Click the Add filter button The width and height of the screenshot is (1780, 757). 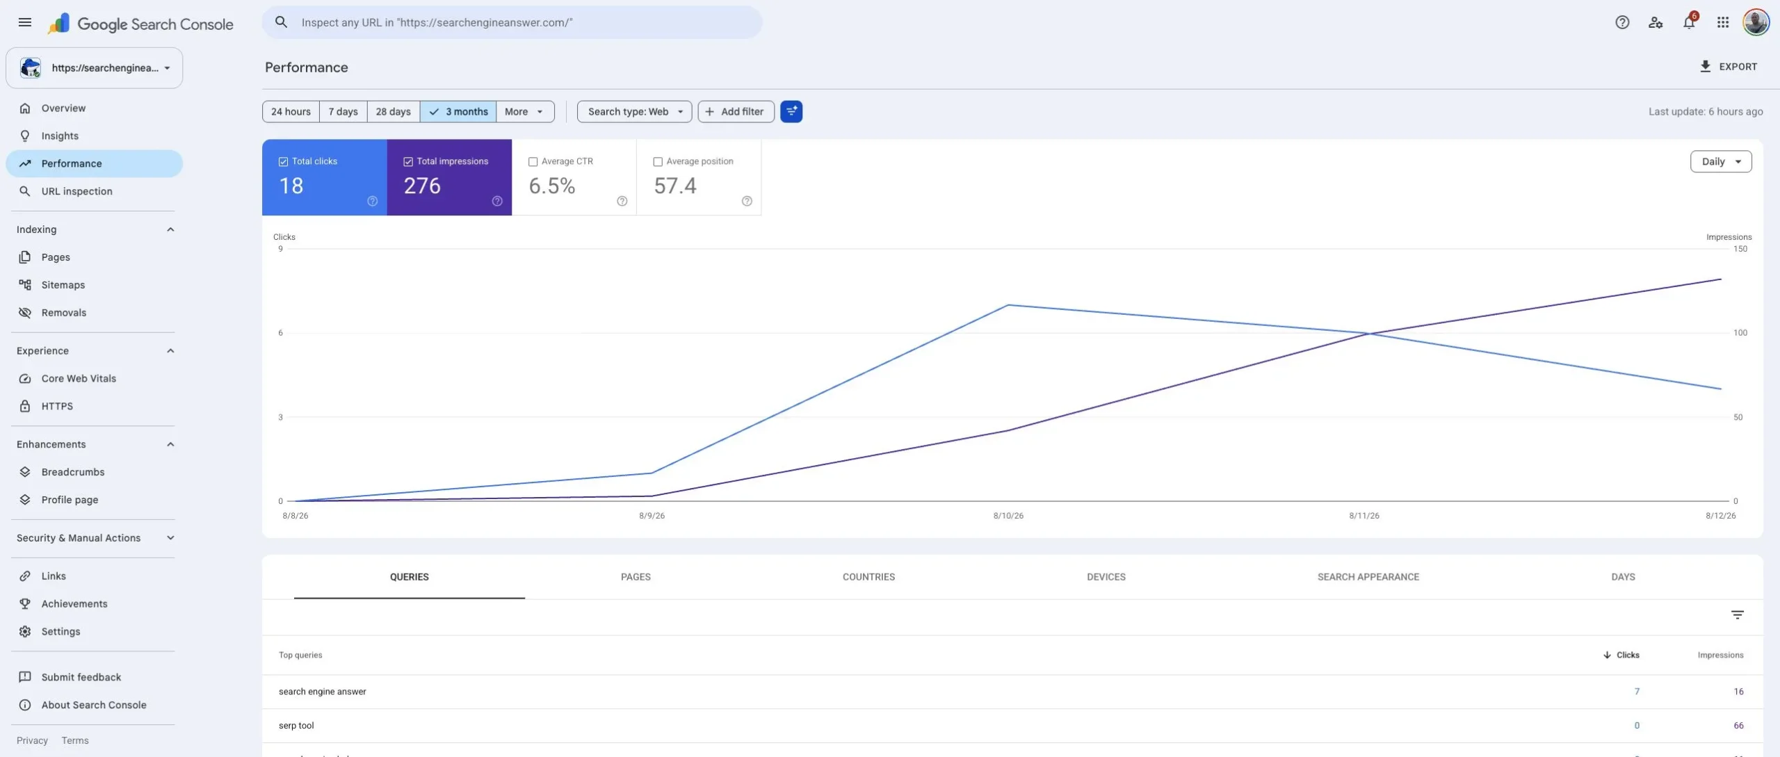(x=736, y=111)
